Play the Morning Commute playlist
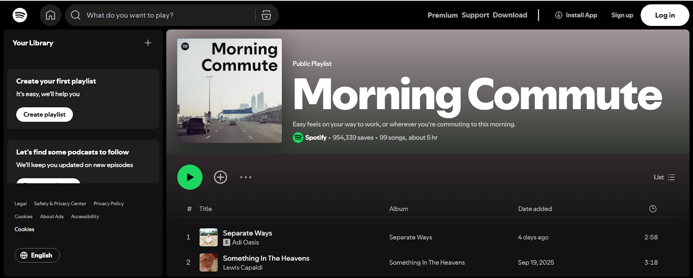 click(190, 177)
